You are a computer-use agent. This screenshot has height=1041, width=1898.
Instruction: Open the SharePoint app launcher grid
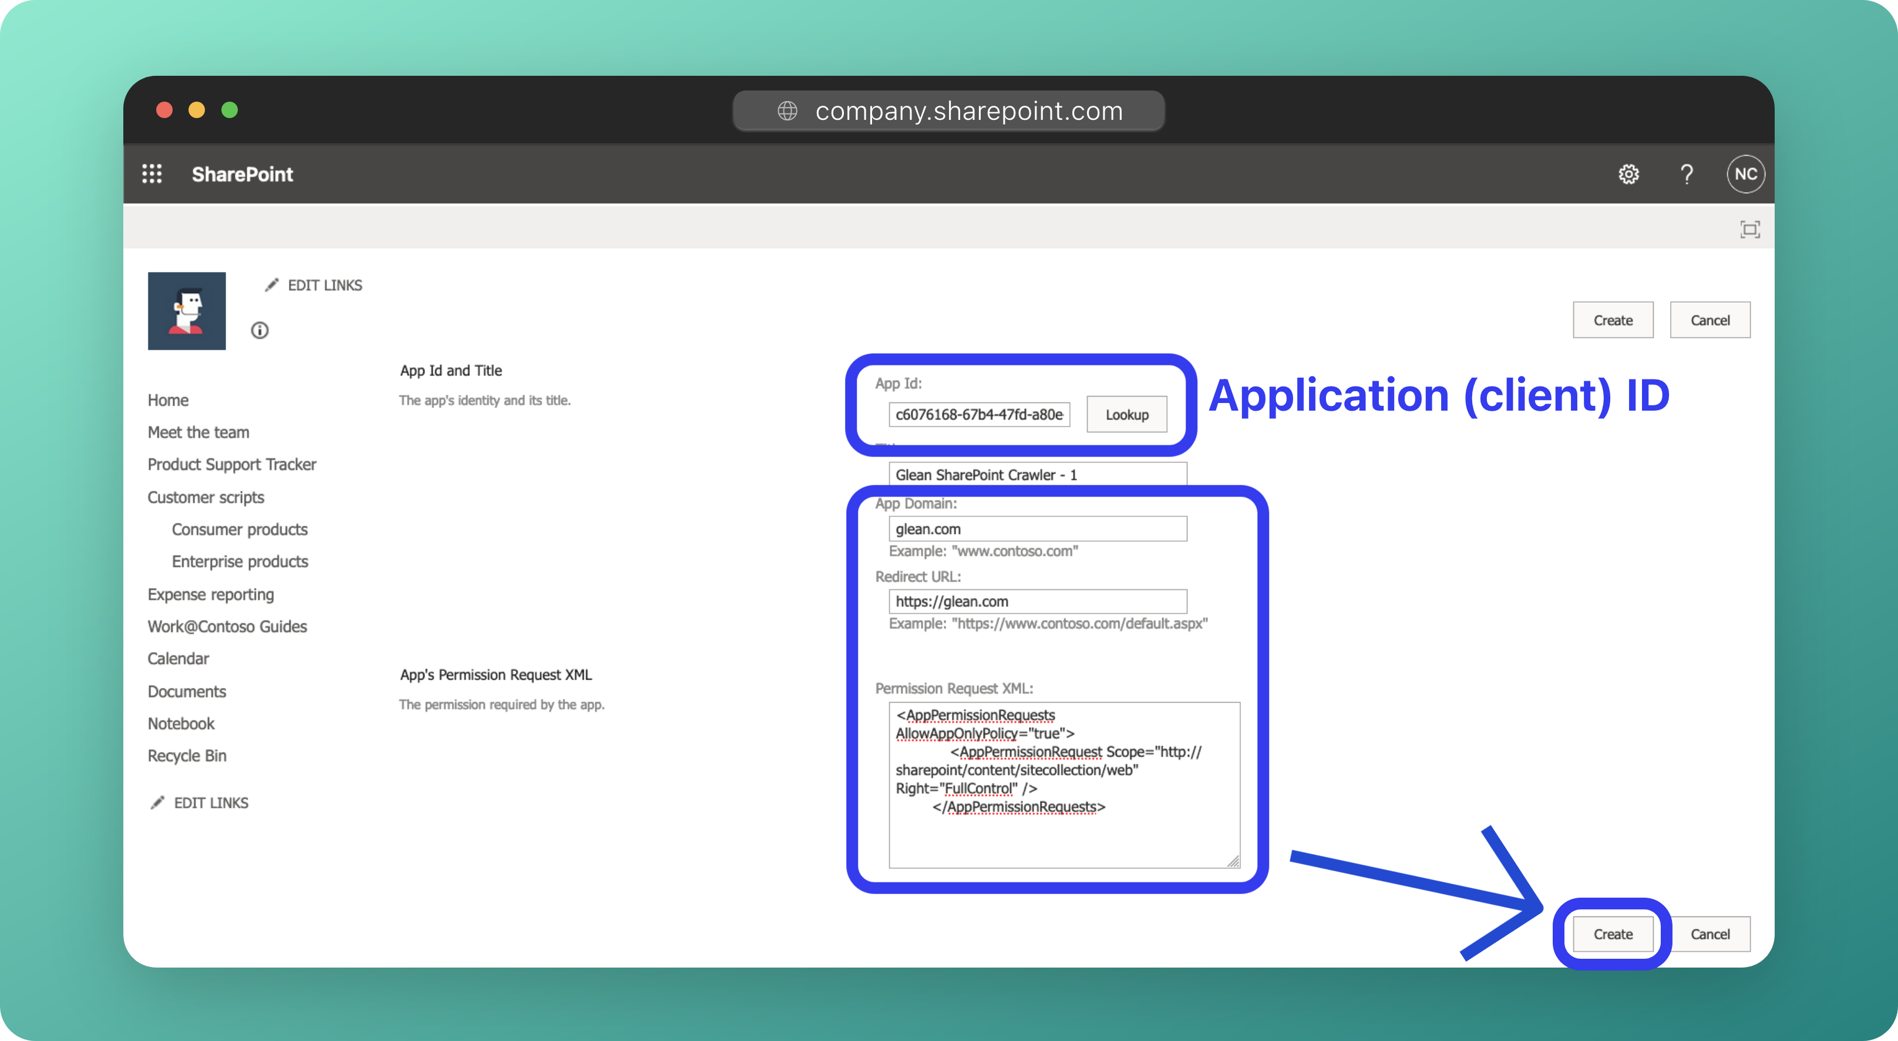(152, 174)
